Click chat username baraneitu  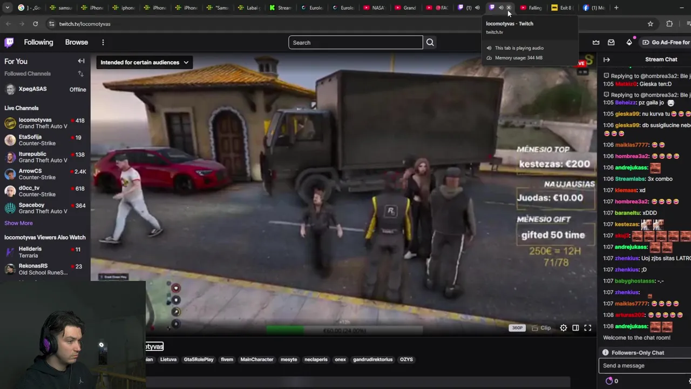(x=627, y=213)
